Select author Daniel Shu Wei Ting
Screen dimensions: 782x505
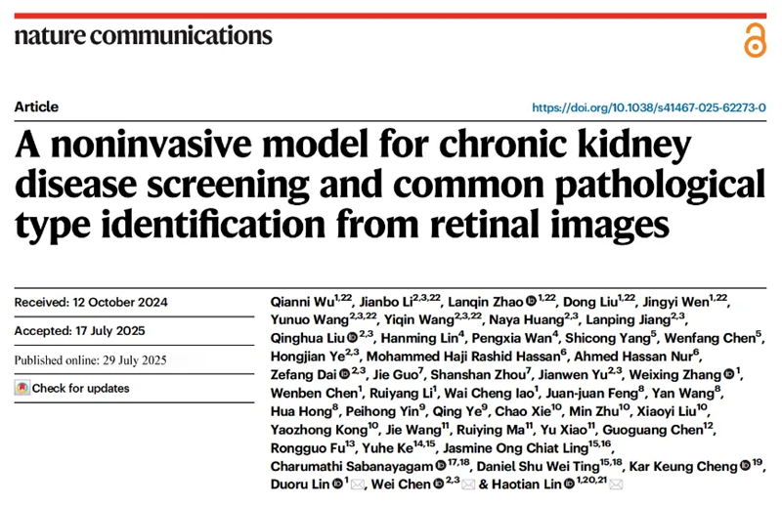tap(539, 467)
